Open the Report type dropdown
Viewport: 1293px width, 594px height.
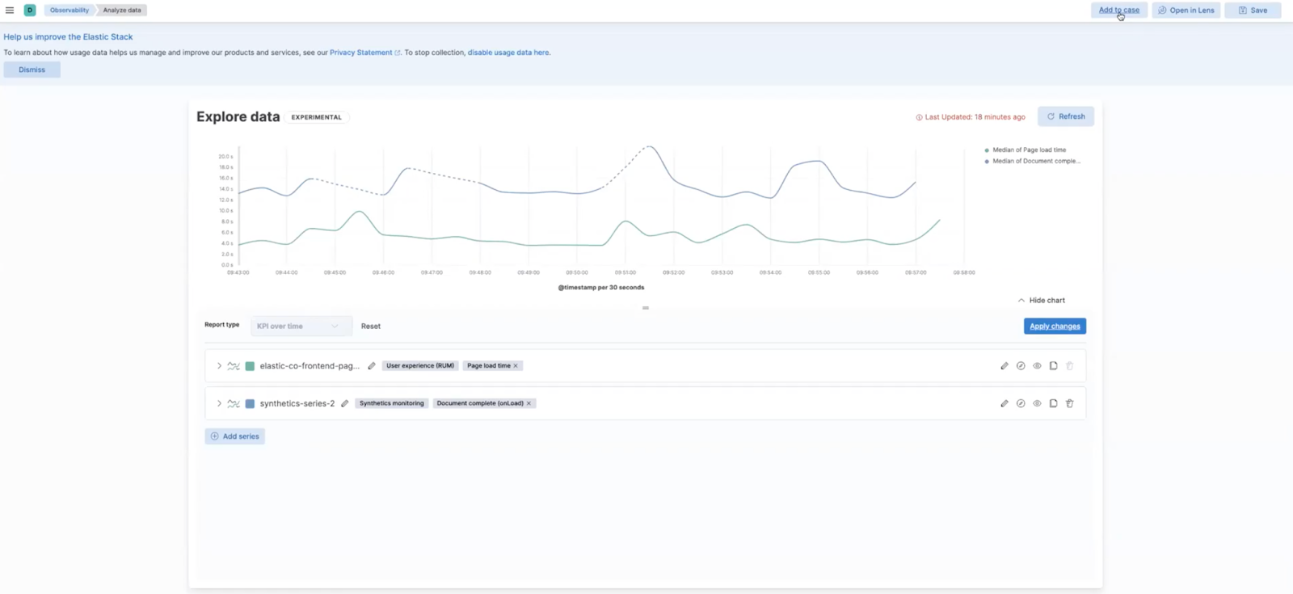301,326
